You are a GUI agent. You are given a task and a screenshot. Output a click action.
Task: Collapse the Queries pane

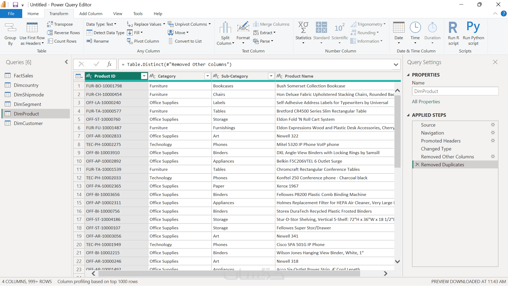[x=66, y=62]
